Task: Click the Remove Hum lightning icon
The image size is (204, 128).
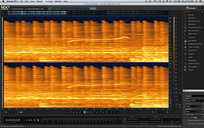Action: pos(185,21)
